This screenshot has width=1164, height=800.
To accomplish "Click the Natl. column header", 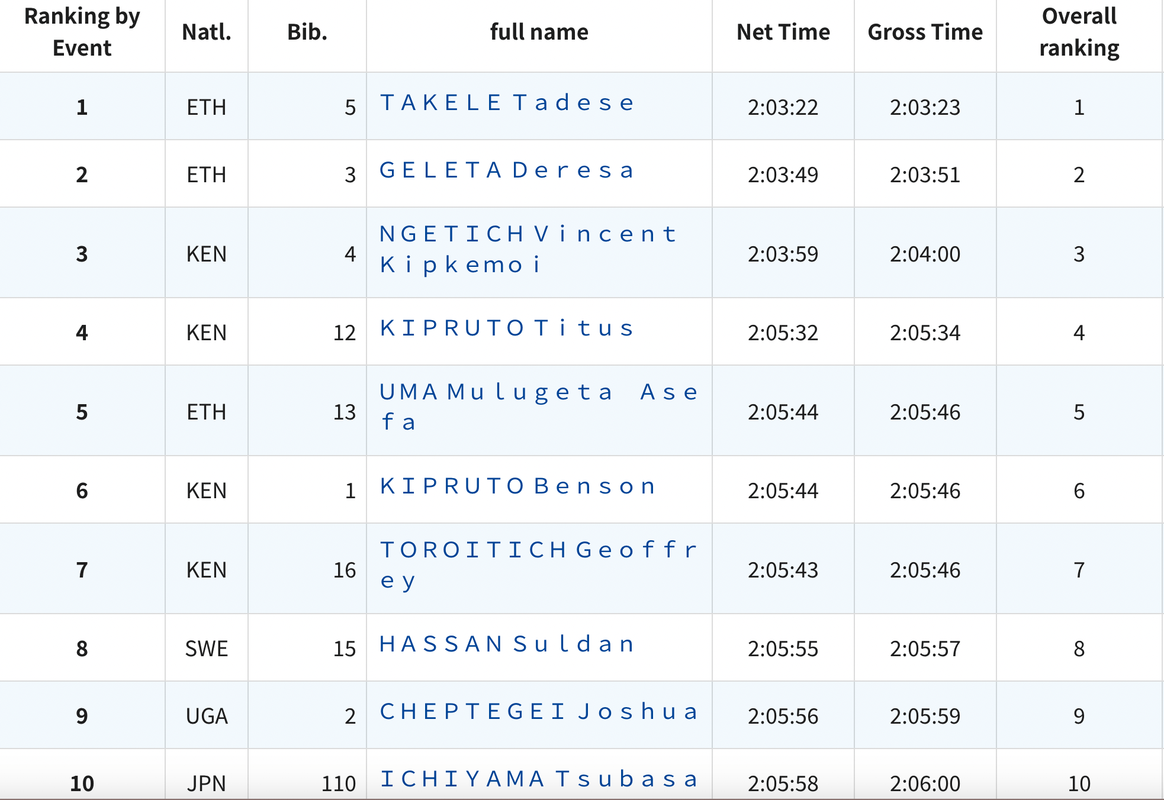I will coord(206,32).
